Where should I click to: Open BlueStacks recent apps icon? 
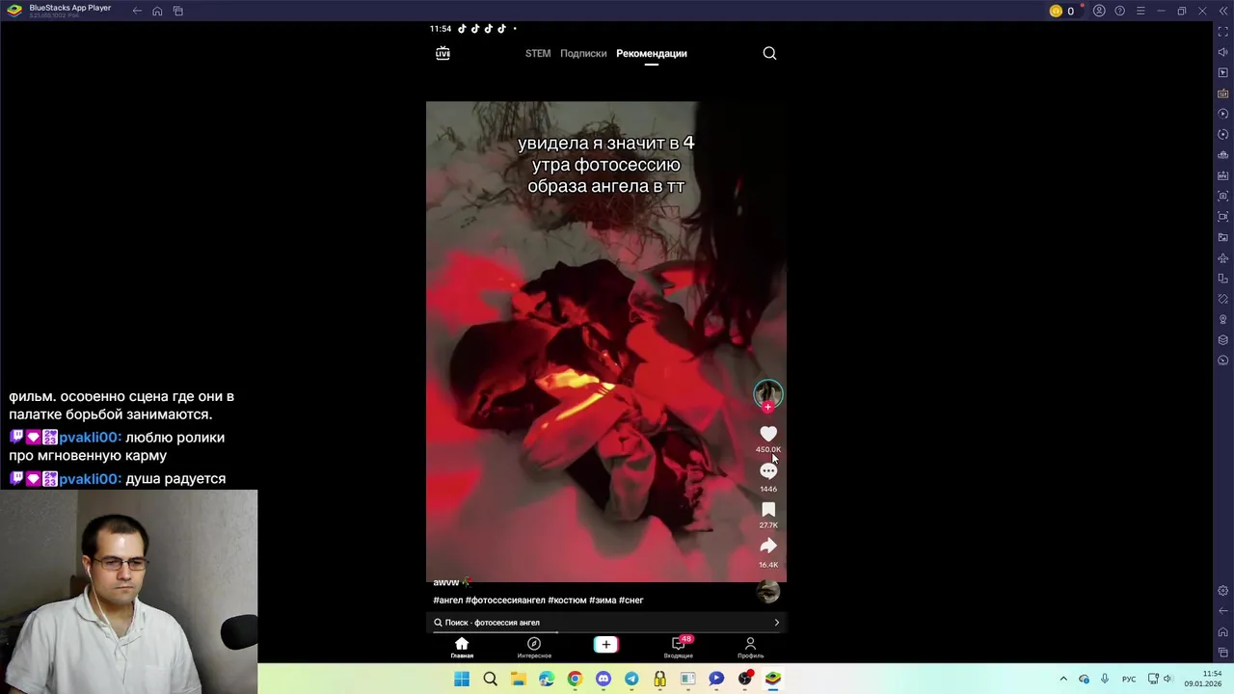pos(178,11)
